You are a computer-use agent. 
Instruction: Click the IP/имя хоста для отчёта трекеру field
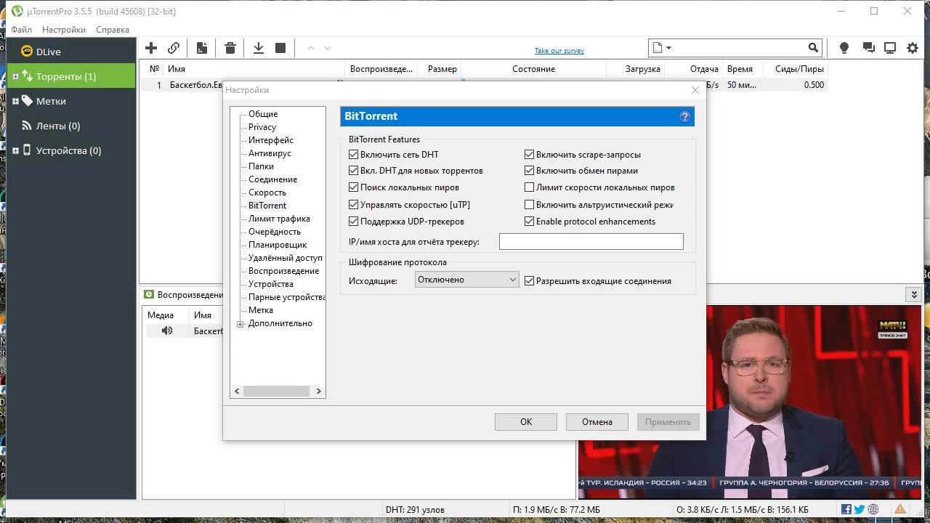[591, 242]
